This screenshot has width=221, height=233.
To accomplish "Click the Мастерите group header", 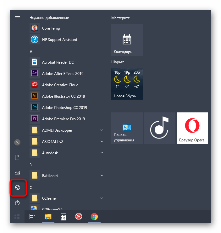I will [x=120, y=18].
